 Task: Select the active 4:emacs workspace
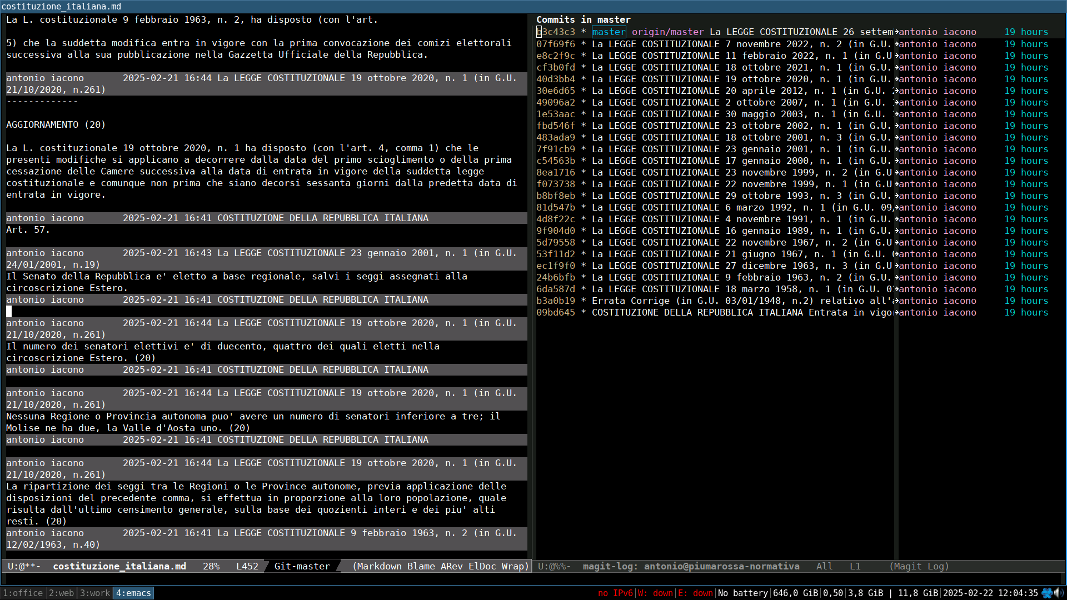133,593
